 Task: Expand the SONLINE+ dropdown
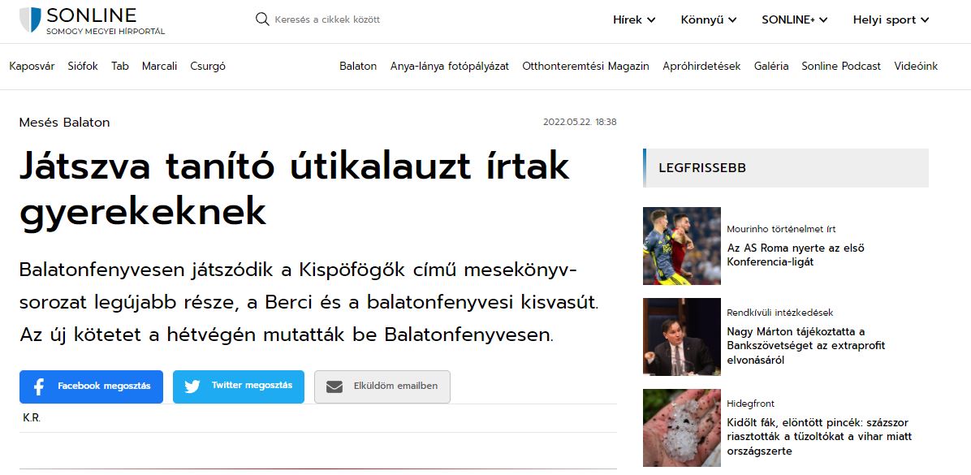point(794,20)
